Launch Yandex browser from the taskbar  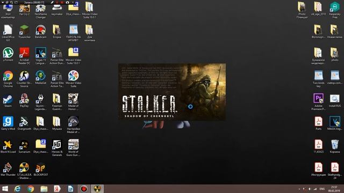point(57,189)
